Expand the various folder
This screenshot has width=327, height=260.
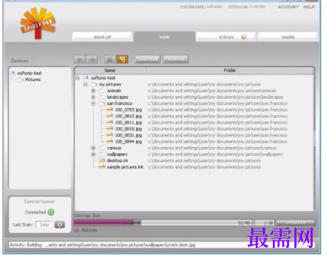click(x=93, y=148)
